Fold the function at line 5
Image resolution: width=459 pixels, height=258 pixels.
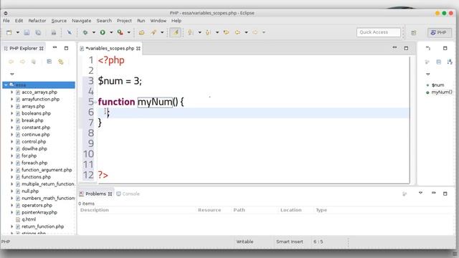[95, 102]
